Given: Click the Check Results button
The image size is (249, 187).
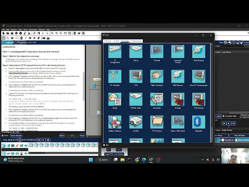Looking at the screenshot, I should click(16, 136).
